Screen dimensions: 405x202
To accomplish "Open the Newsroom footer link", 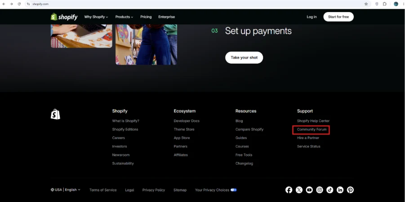I will [120, 155].
